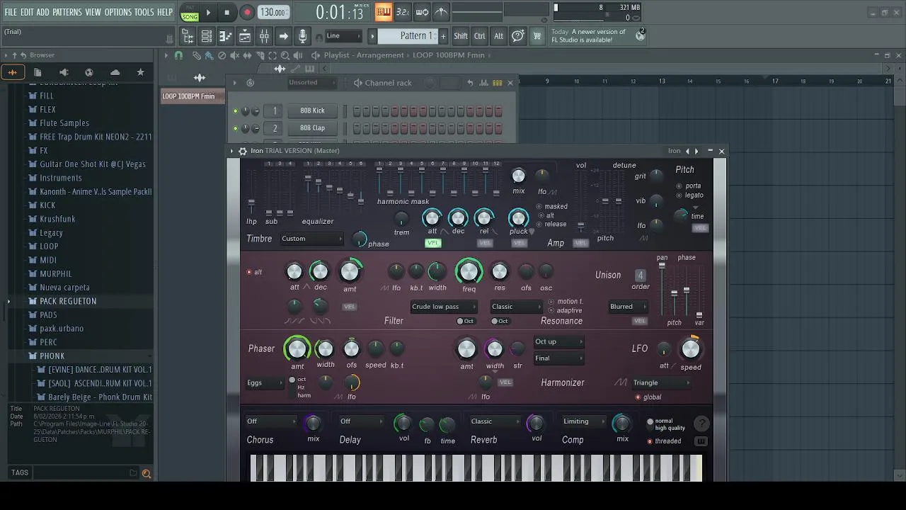Click the Ctrl modifier button
This screenshot has height=510, width=906.
[x=480, y=36]
